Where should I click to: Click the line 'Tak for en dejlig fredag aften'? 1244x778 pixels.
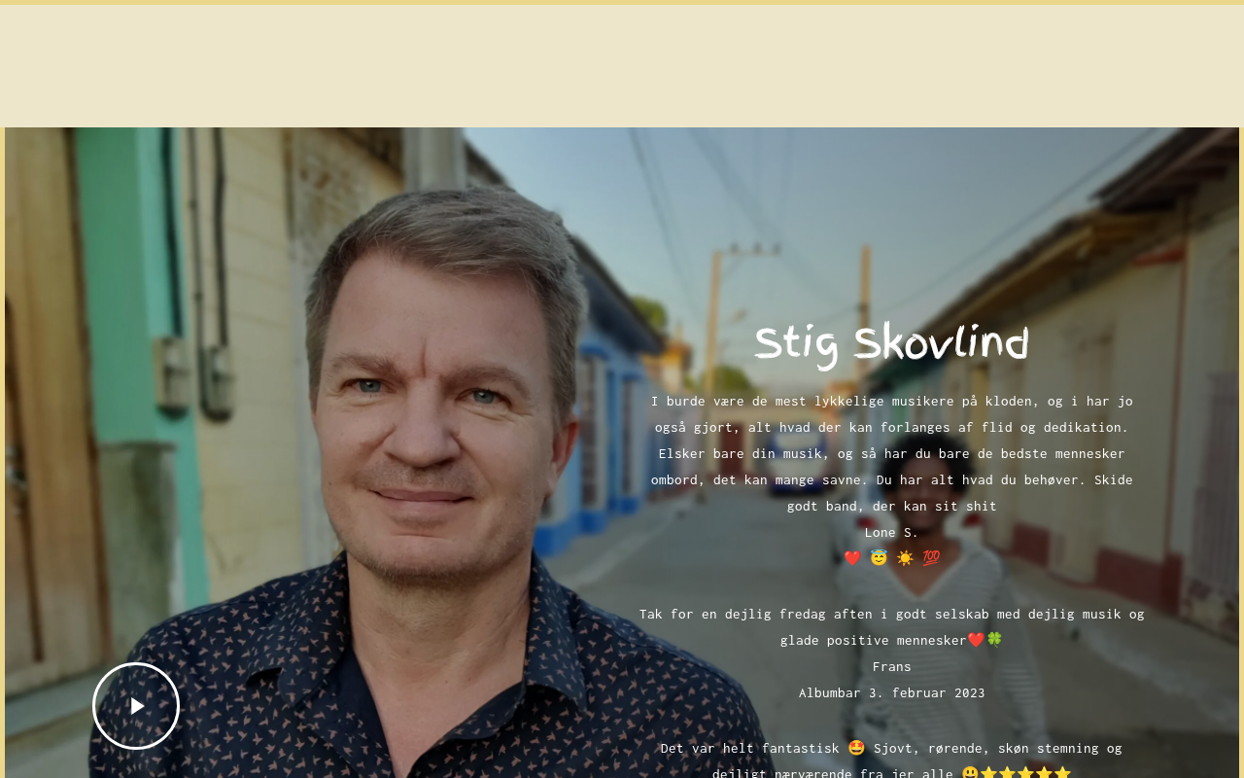click(891, 614)
